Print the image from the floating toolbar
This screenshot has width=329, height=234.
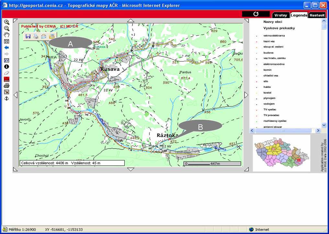(x=36, y=36)
